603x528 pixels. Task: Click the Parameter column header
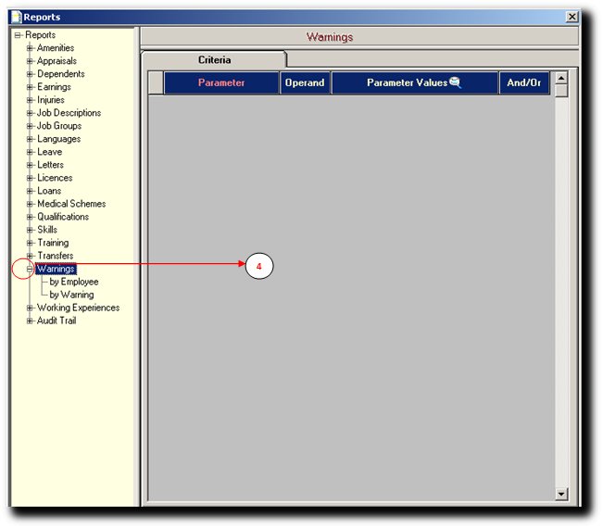(x=221, y=83)
